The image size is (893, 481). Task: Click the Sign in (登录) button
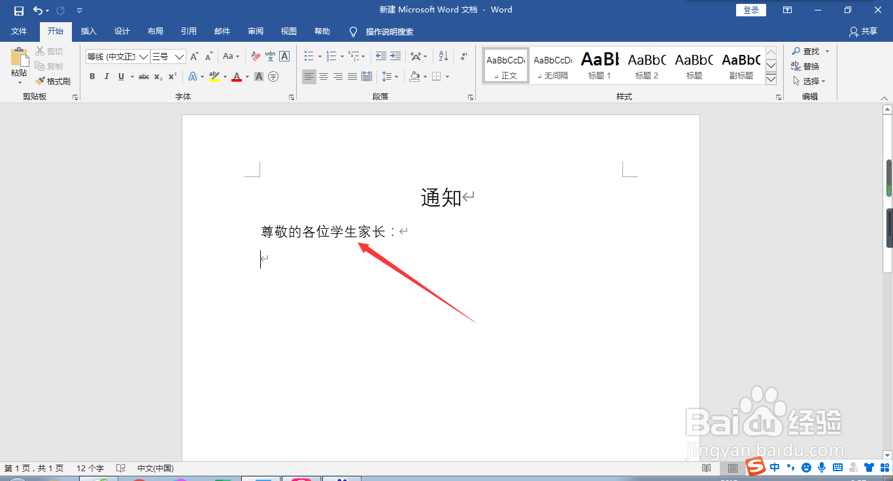click(x=751, y=10)
